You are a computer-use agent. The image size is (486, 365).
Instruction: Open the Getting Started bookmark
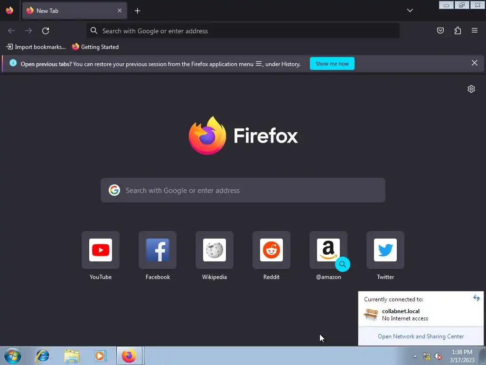(95, 47)
